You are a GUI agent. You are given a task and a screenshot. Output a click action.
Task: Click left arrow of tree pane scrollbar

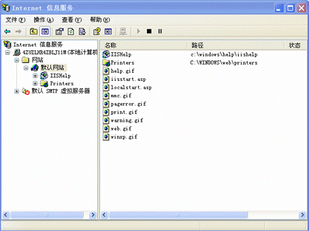tap(6, 215)
